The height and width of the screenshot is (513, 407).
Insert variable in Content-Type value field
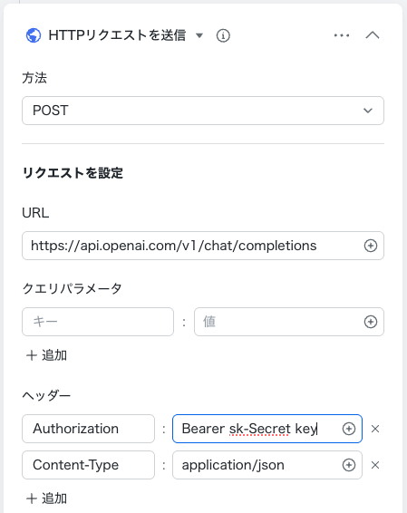pos(349,465)
